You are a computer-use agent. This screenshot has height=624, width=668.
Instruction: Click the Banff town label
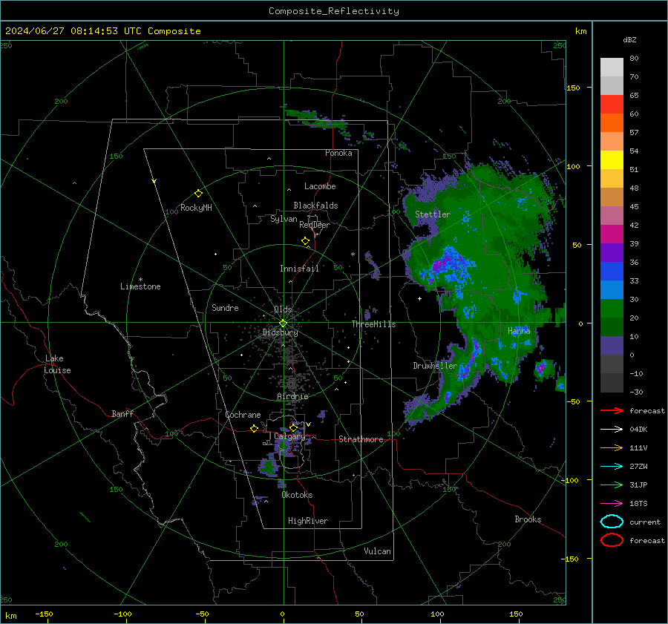(122, 413)
